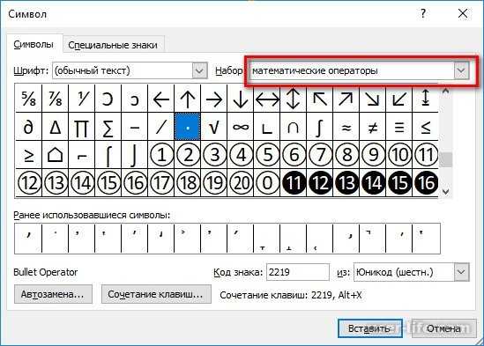
Task: Click the Сочетание клавиш button
Action: click(156, 294)
